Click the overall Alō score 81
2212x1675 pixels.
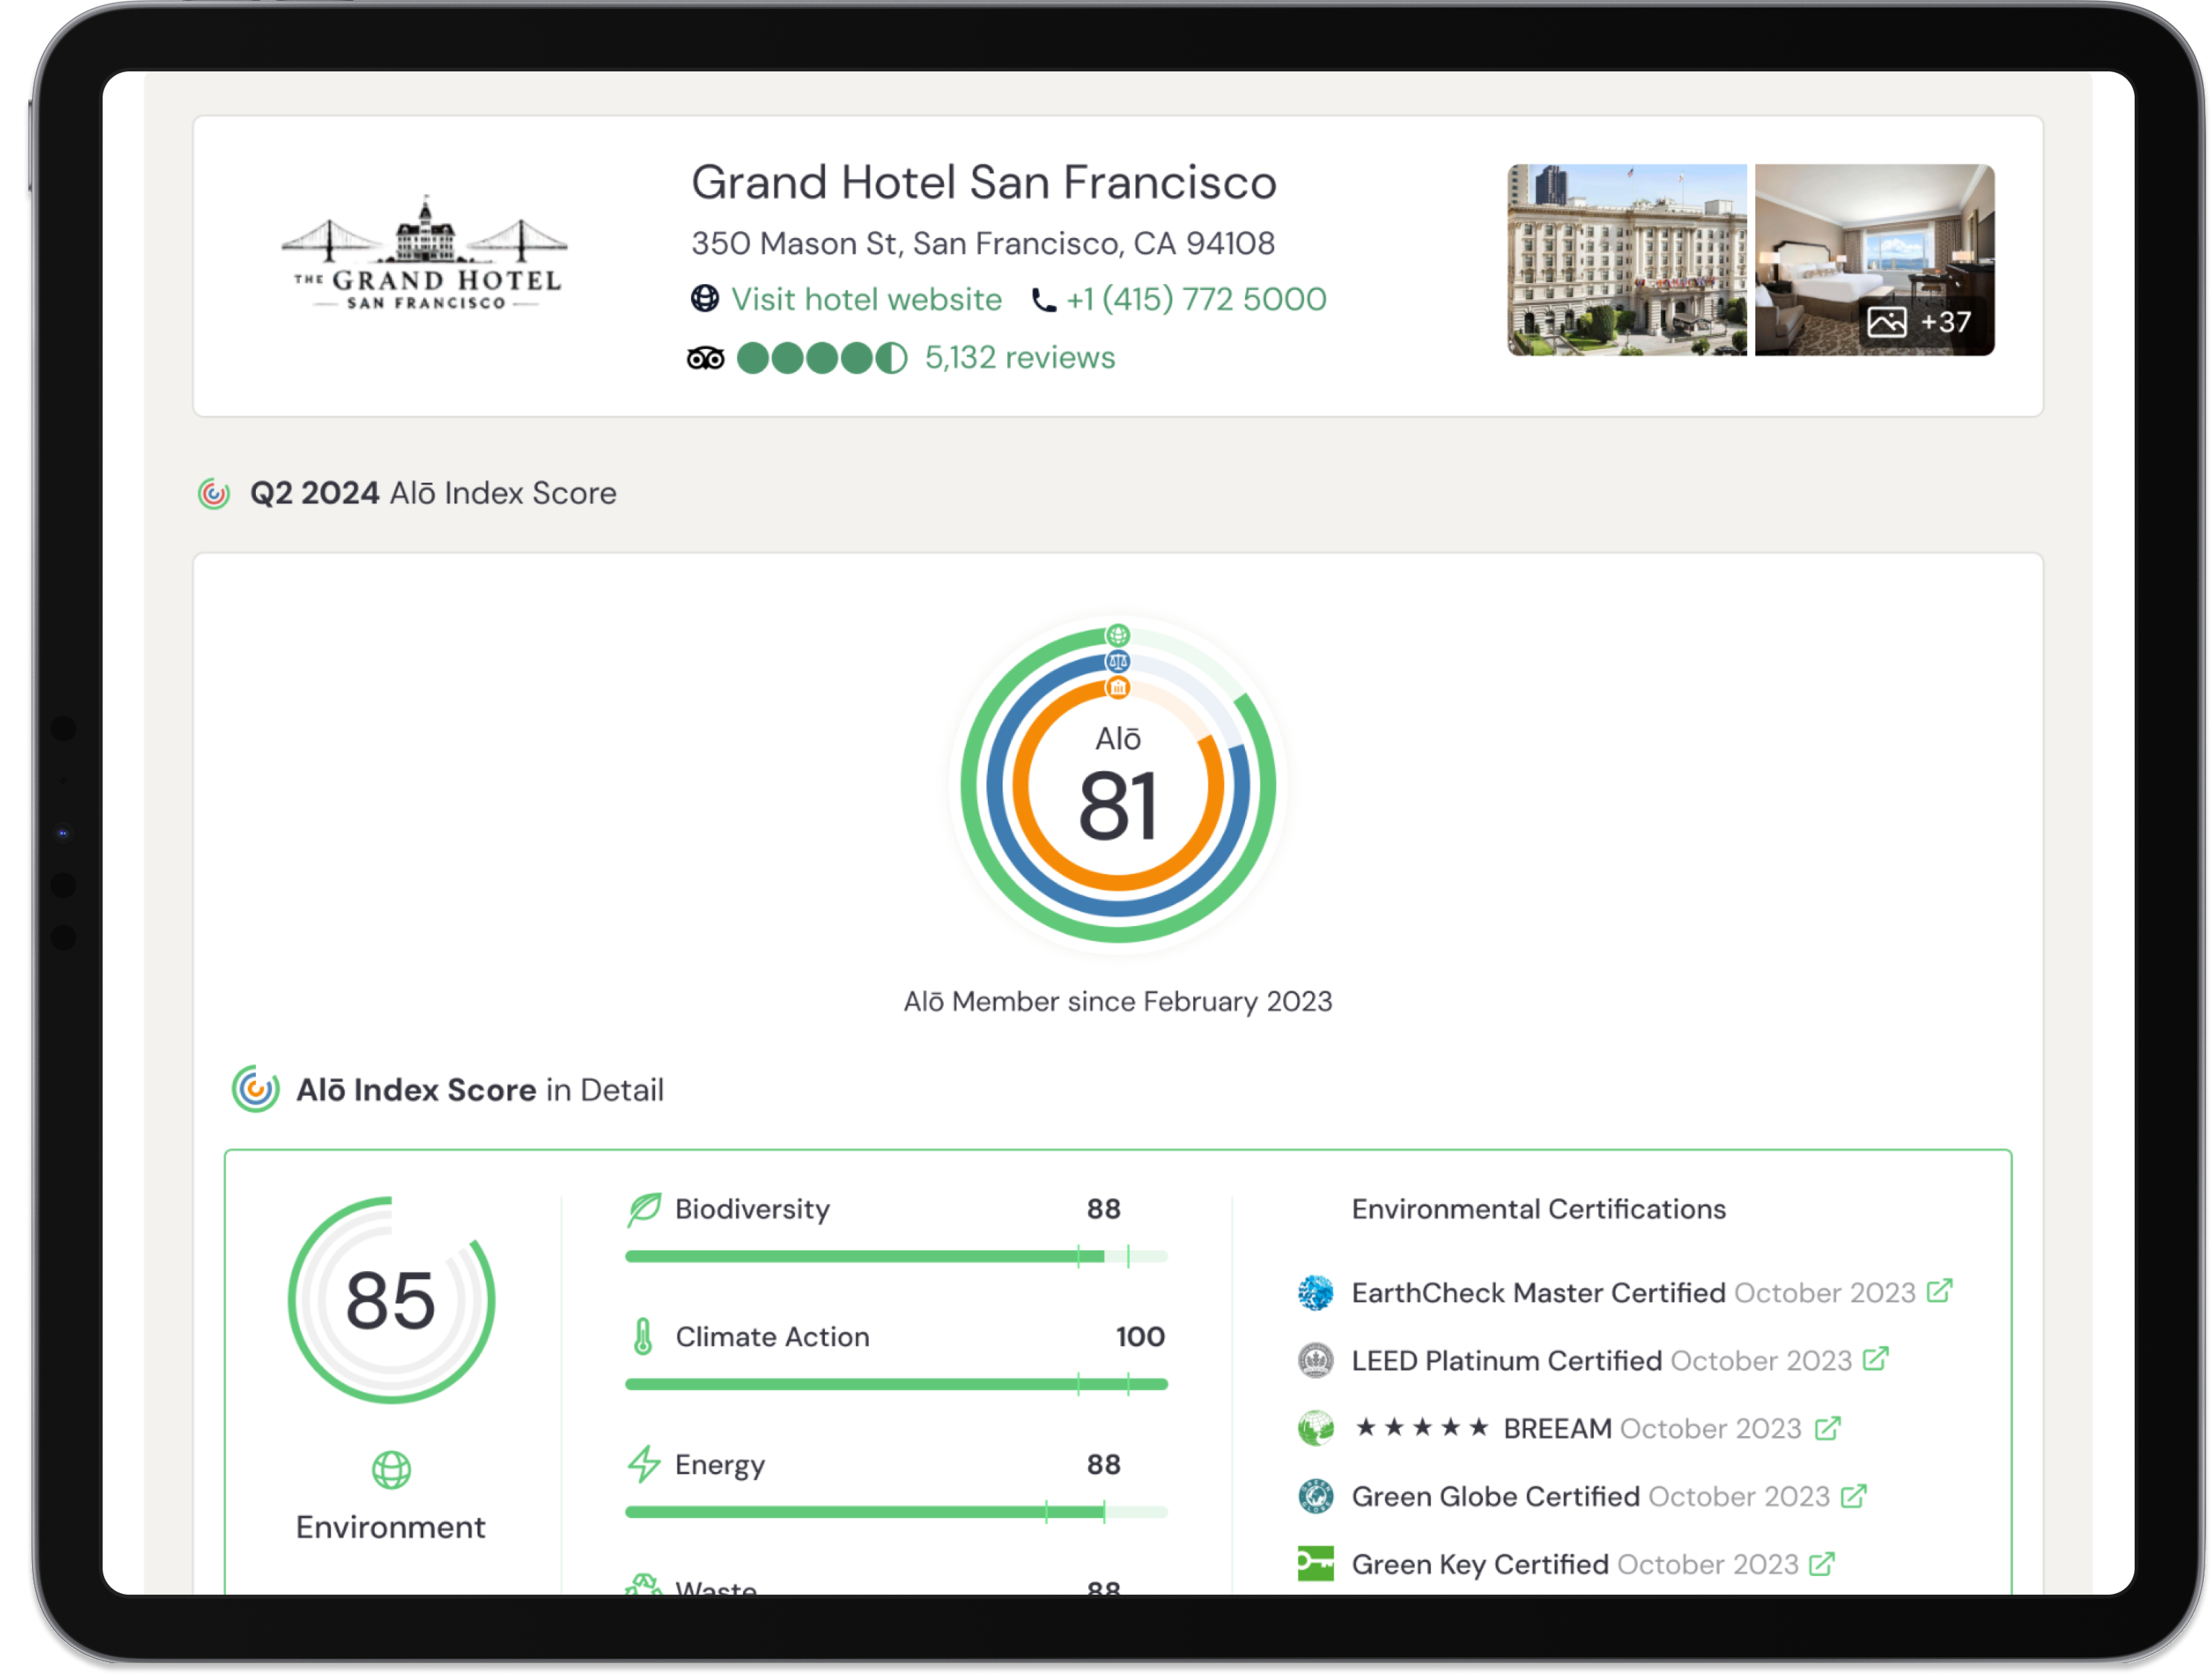[1117, 806]
